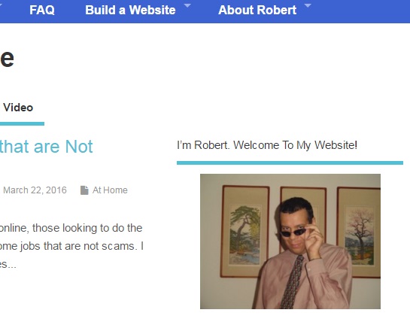Open the FAQ page from the navigation bar
This screenshot has height=328, width=410.
point(42,11)
